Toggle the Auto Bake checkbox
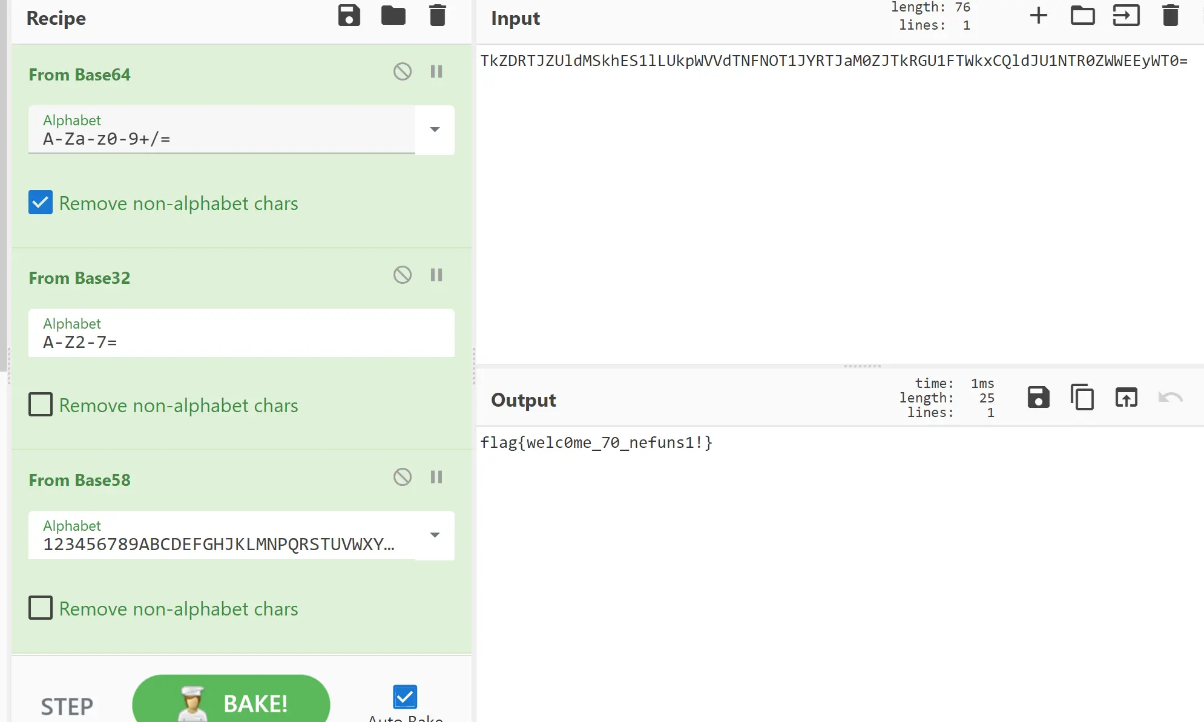This screenshot has width=1204, height=722. [x=404, y=697]
